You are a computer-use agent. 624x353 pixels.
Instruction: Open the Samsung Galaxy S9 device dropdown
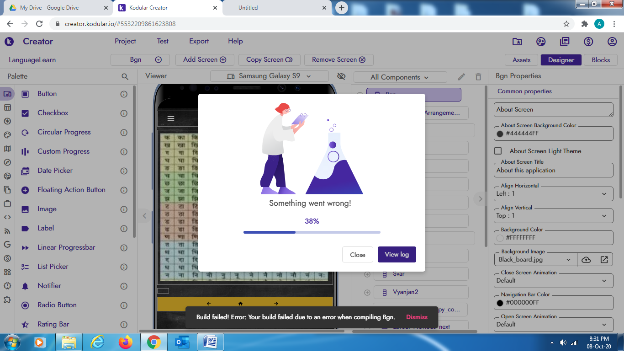(269, 76)
